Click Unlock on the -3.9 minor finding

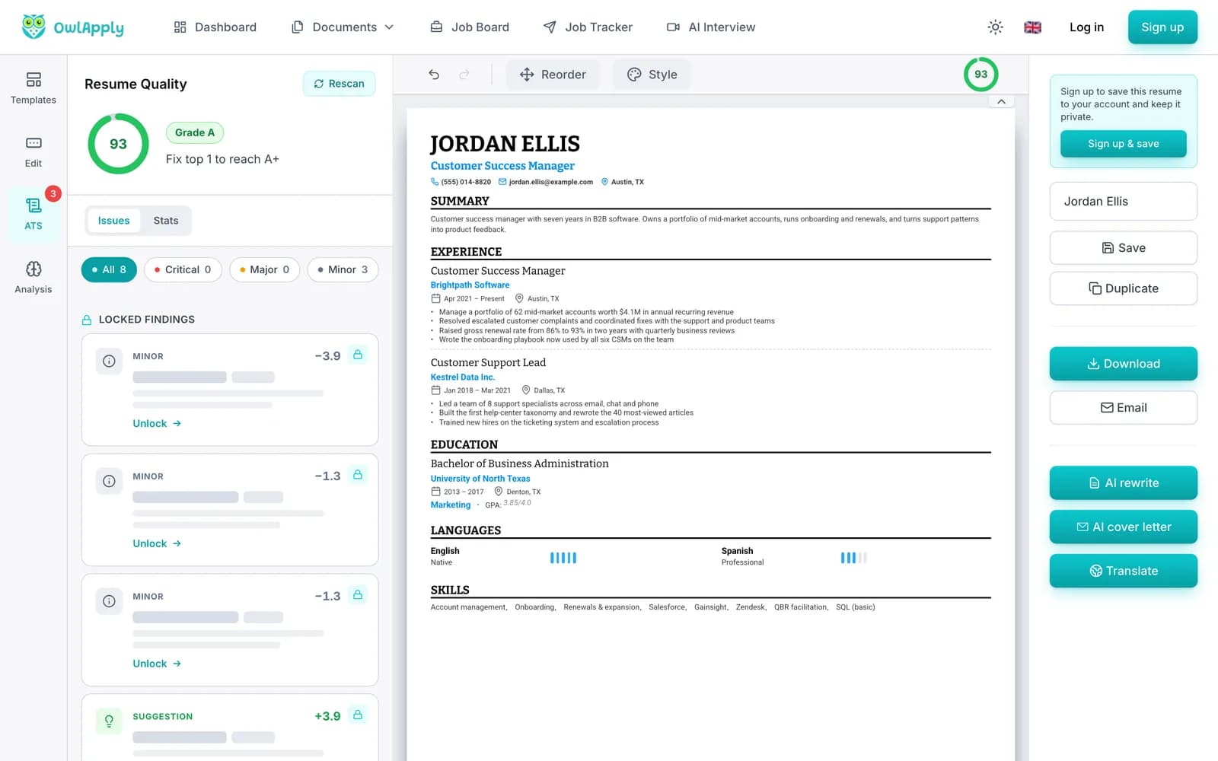[157, 423]
